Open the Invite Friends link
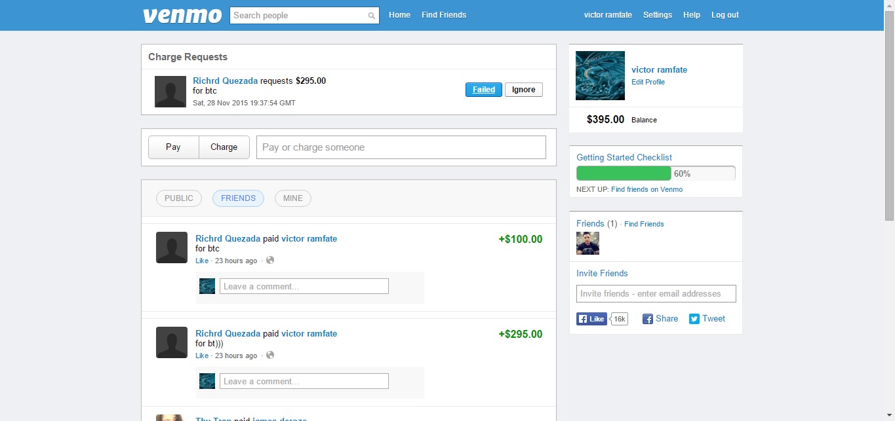Screen dimensions: 895x421 coord(602,273)
